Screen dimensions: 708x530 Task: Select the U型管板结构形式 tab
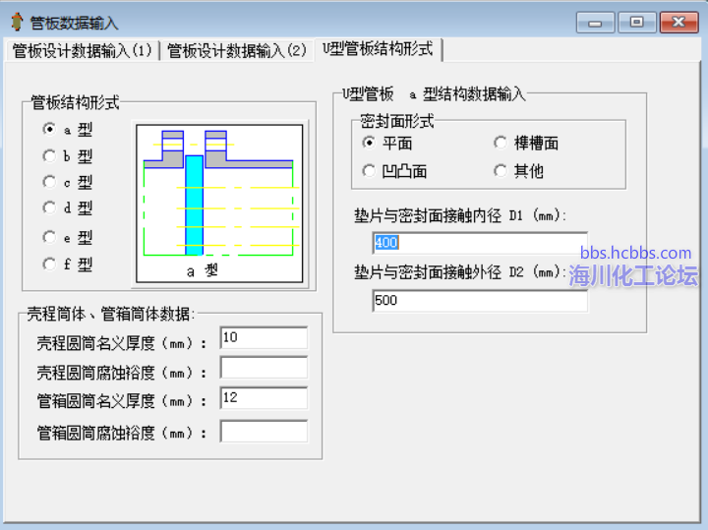point(378,49)
